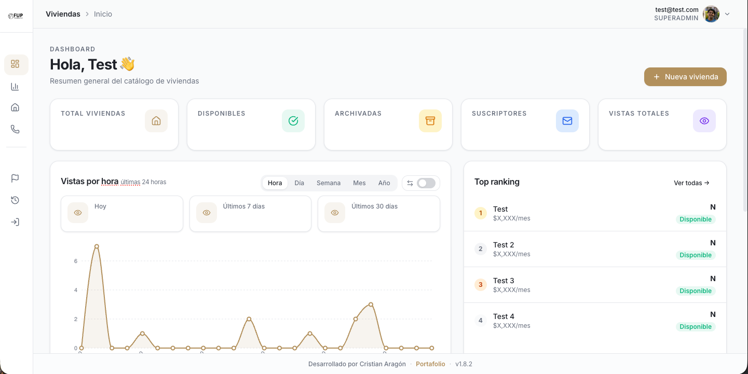
Task: Select the Mes tab
Action: click(x=359, y=183)
